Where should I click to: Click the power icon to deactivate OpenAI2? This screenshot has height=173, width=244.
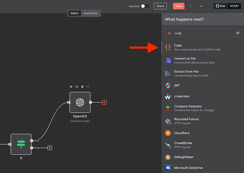click(x=77, y=87)
